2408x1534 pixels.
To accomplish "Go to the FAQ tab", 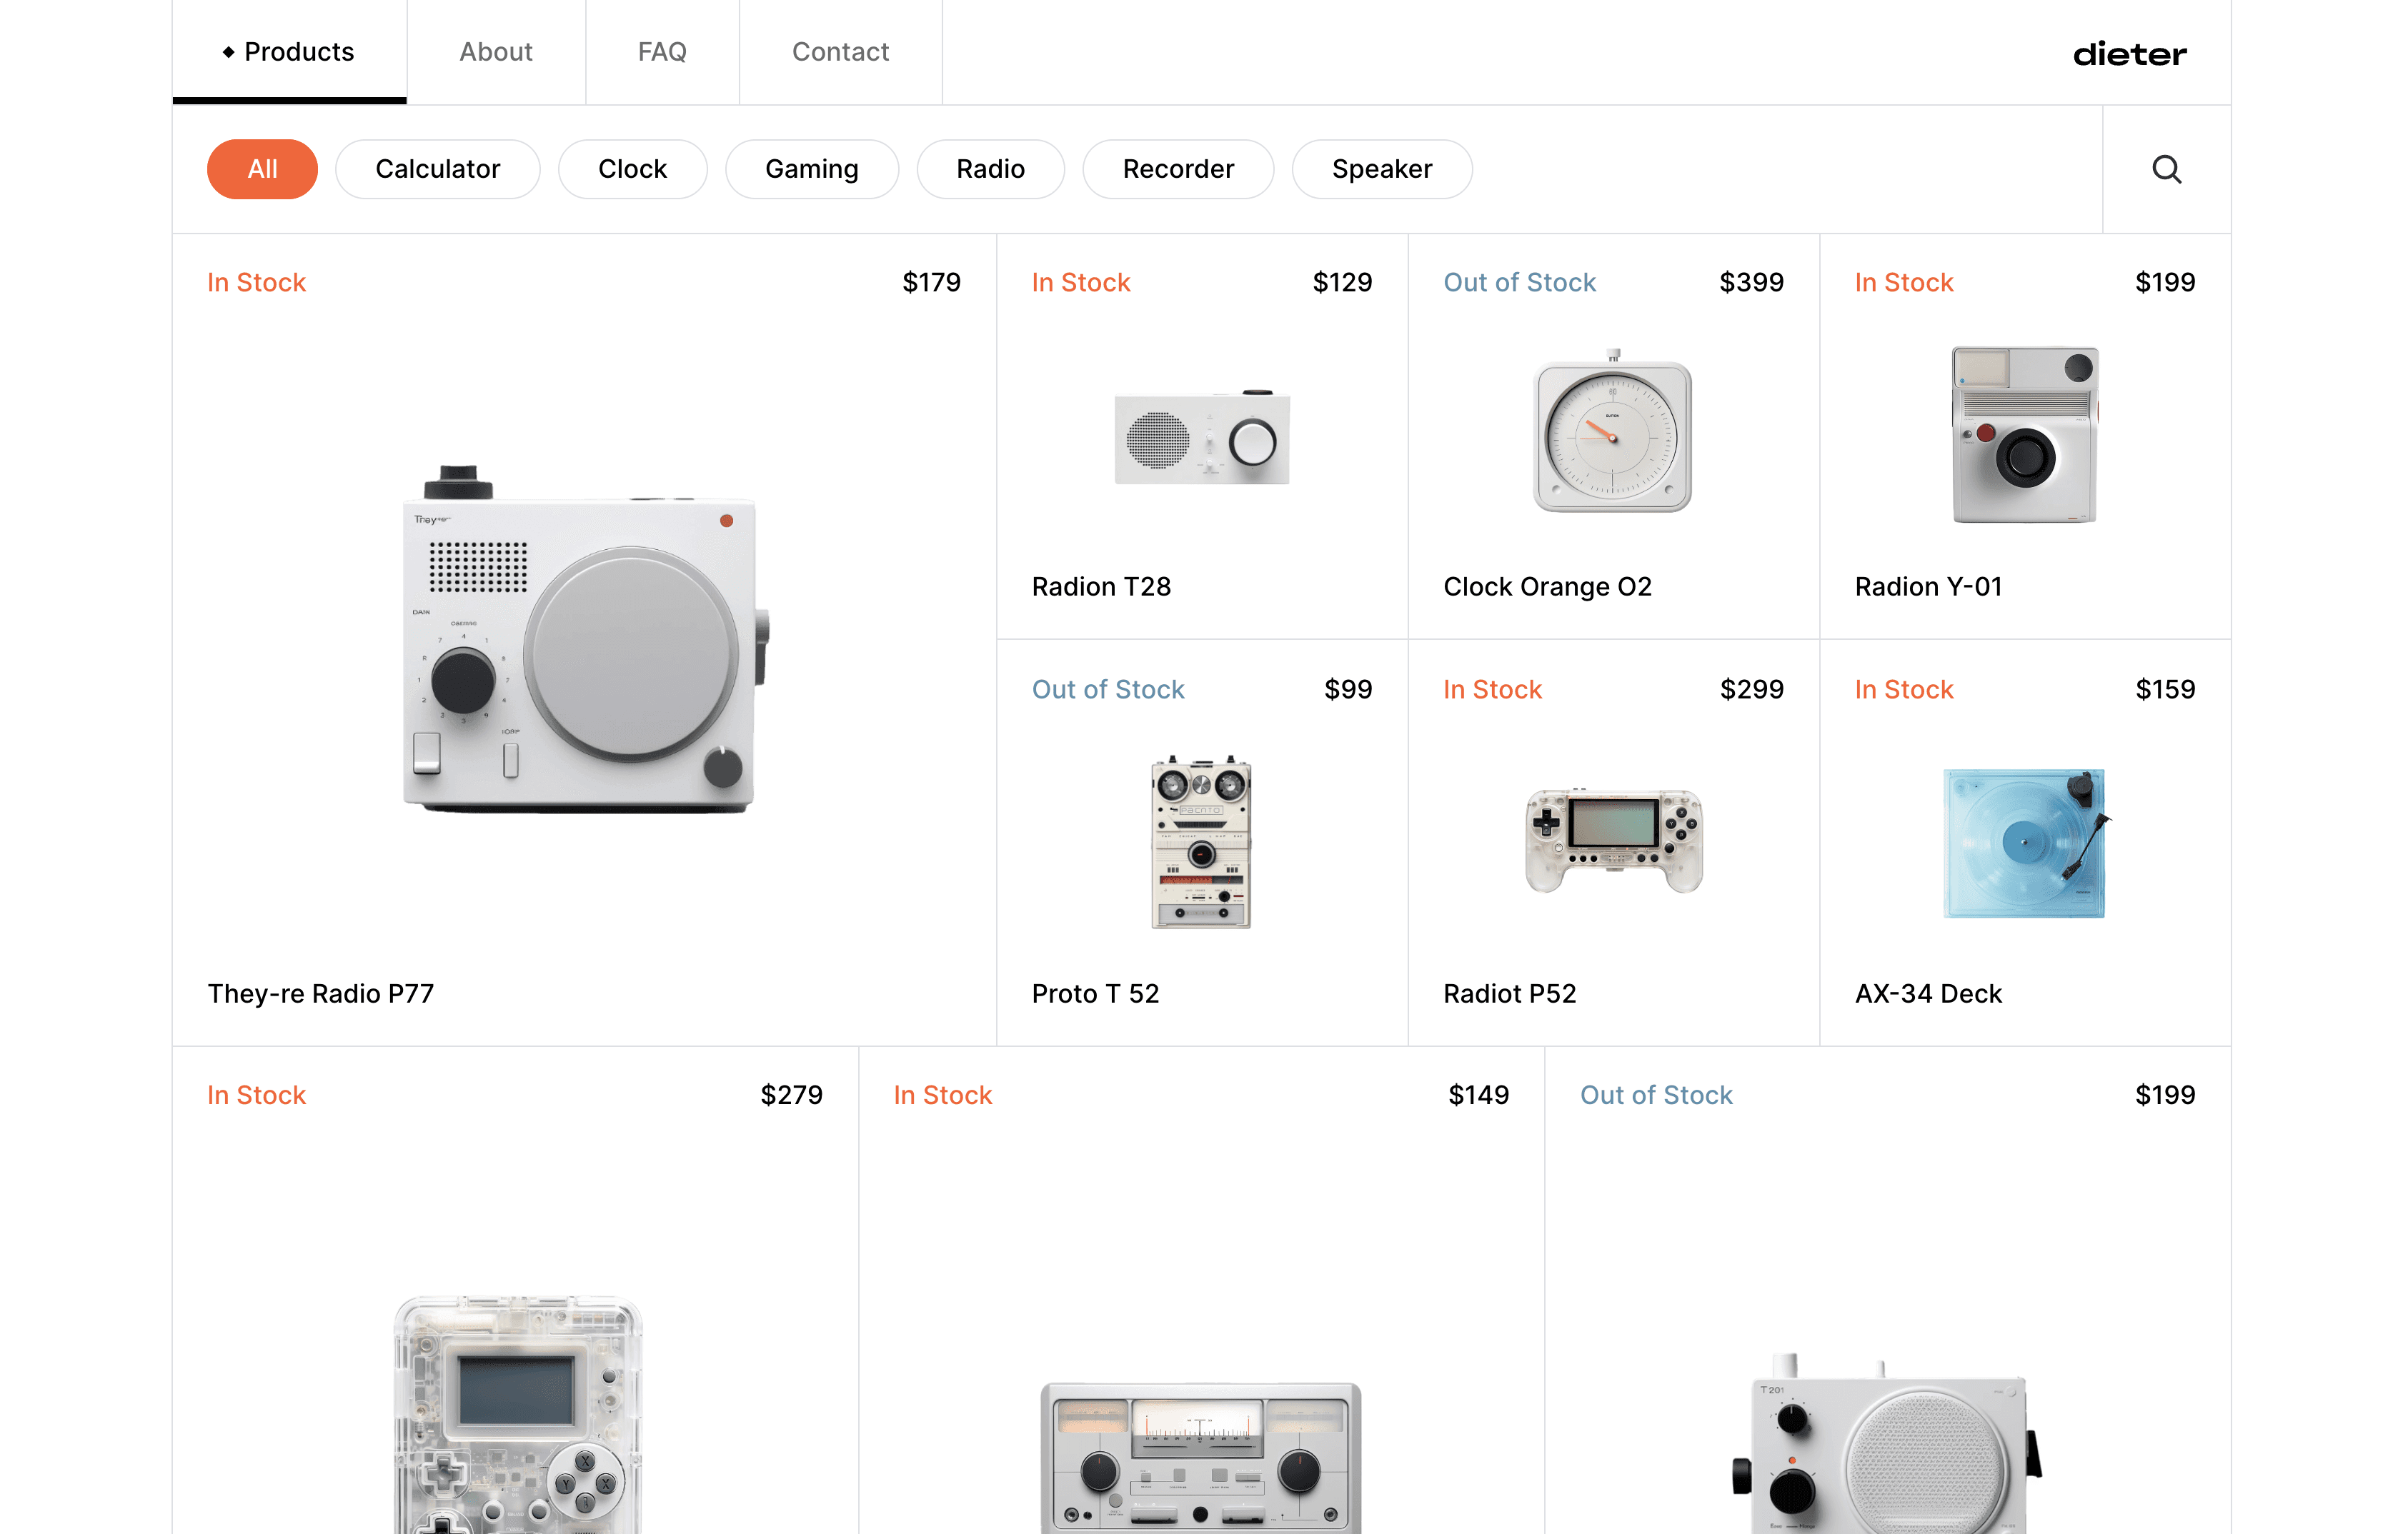I will [x=662, y=52].
